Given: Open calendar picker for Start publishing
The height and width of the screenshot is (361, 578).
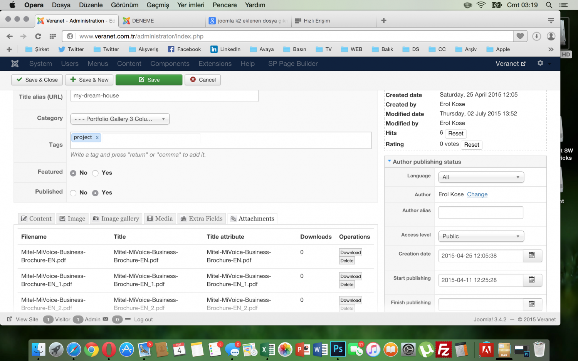Looking at the screenshot, I should tap(532, 280).
